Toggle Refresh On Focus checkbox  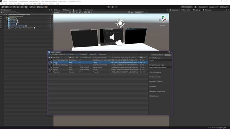coord(150,55)
